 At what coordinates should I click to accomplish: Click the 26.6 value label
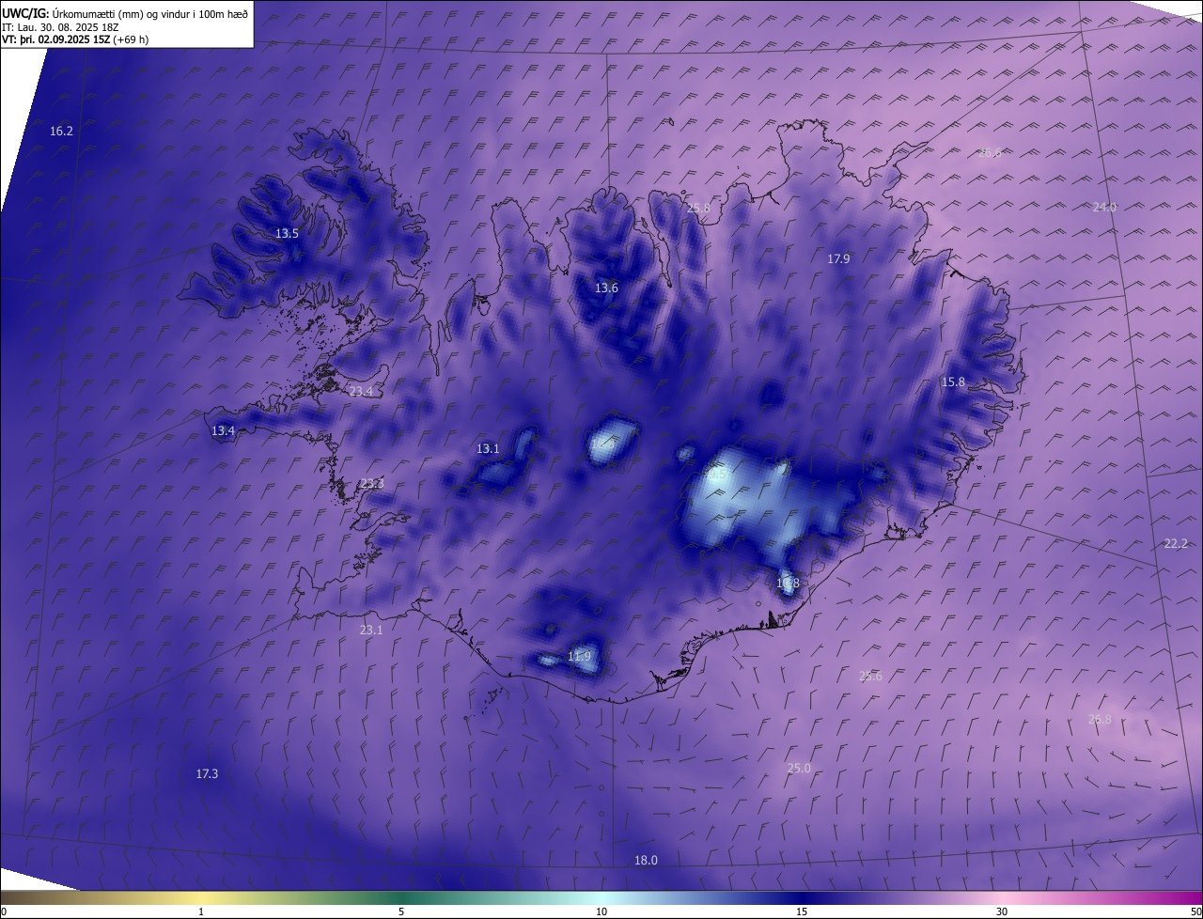pyautogui.click(x=990, y=153)
